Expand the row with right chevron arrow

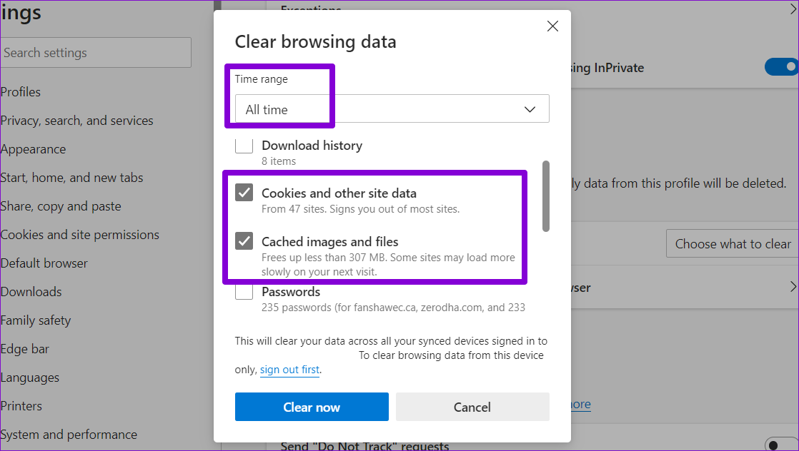(793, 288)
